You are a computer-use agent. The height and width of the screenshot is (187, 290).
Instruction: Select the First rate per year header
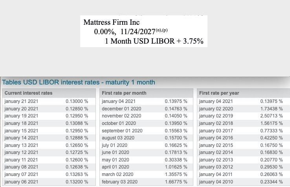tap(219, 93)
